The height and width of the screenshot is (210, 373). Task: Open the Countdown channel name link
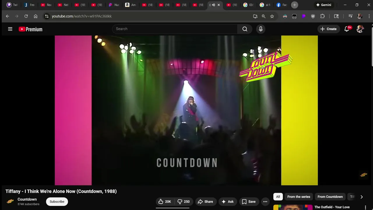click(27, 199)
